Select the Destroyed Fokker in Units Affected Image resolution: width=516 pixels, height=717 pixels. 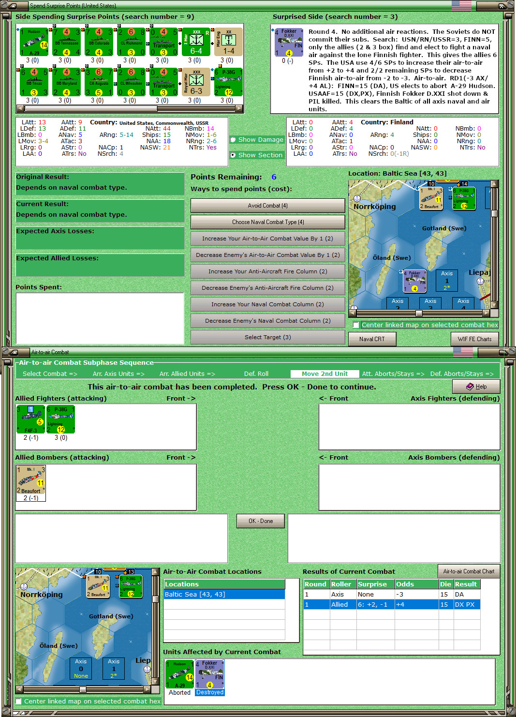(210, 674)
